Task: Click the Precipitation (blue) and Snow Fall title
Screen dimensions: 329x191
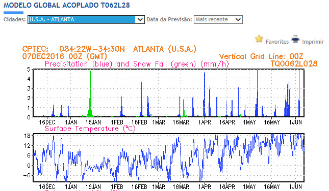Action: [x=137, y=64]
